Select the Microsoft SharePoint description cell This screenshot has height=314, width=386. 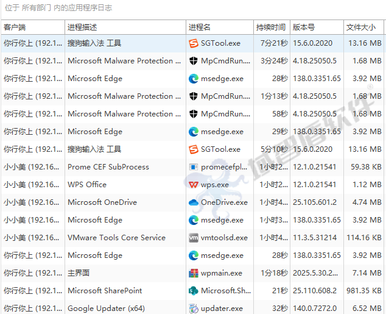tap(105, 291)
